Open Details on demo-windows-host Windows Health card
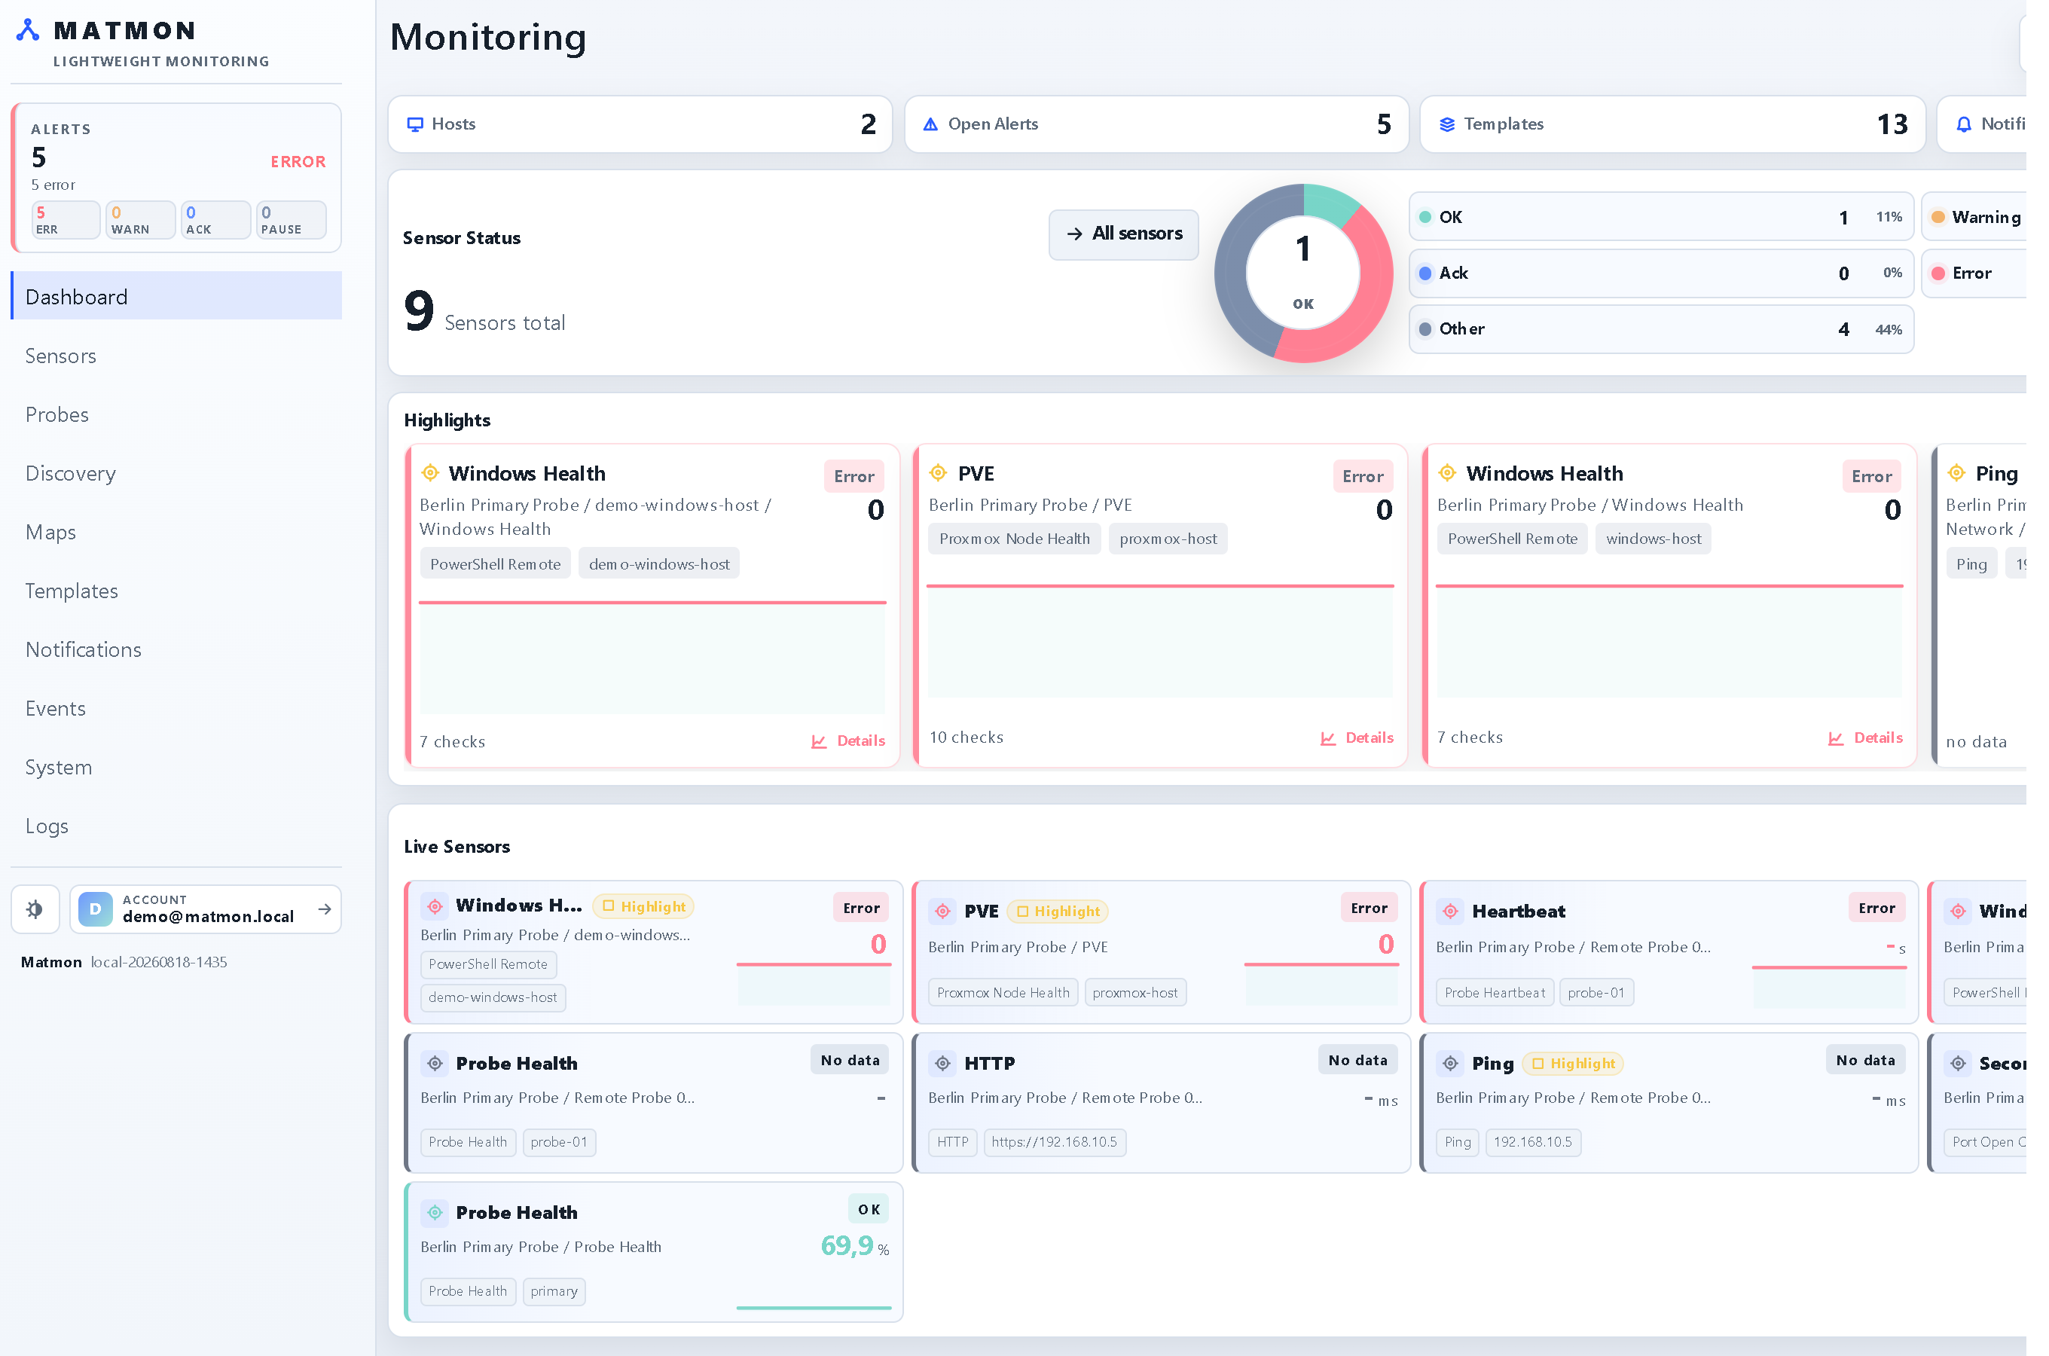The height and width of the screenshot is (1356, 2049). click(848, 741)
